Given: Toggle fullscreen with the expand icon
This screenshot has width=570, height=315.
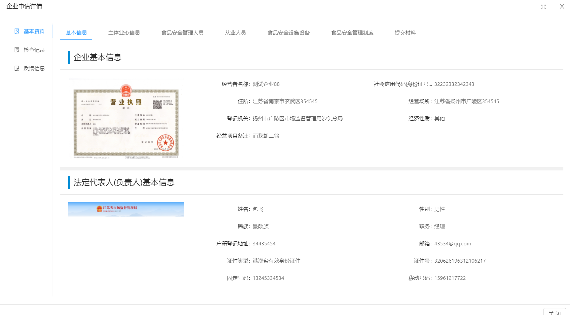Looking at the screenshot, I should [x=543, y=7].
